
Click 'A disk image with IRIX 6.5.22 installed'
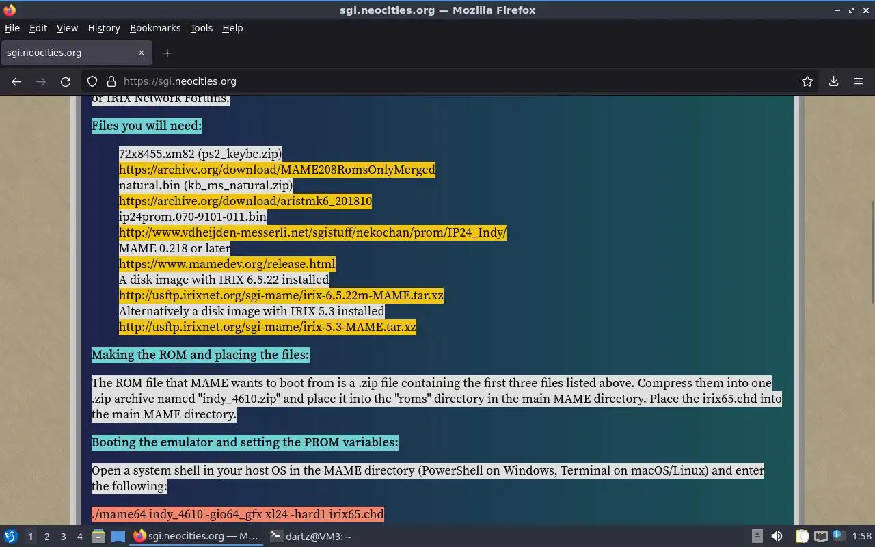click(224, 280)
